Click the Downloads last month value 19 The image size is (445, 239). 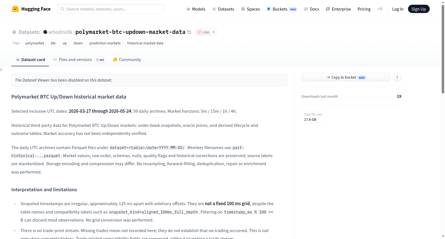[399, 96]
